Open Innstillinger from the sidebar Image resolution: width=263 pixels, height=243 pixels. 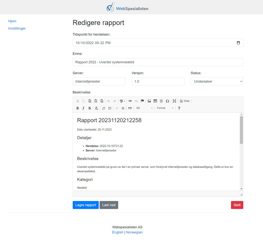pos(17,28)
